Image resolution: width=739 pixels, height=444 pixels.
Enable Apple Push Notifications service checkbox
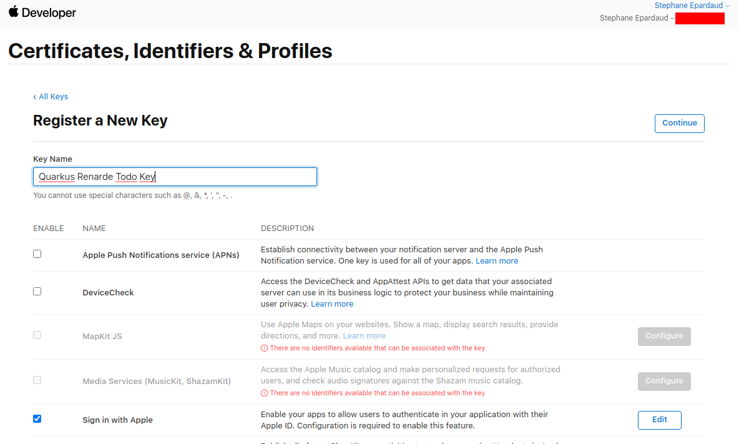point(37,254)
